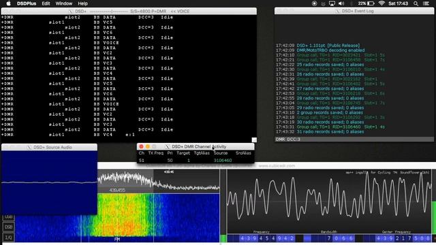436x245 pixels.
Task: Open the AirPlay display menu
Action: (332, 3)
